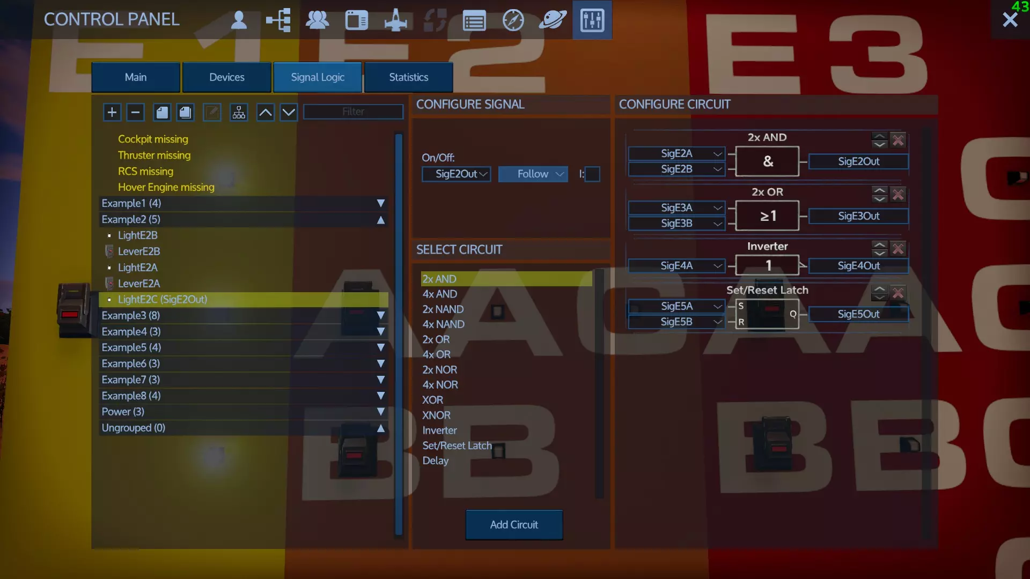Click the add signal plus icon
This screenshot has width=1030, height=579.
[112, 113]
